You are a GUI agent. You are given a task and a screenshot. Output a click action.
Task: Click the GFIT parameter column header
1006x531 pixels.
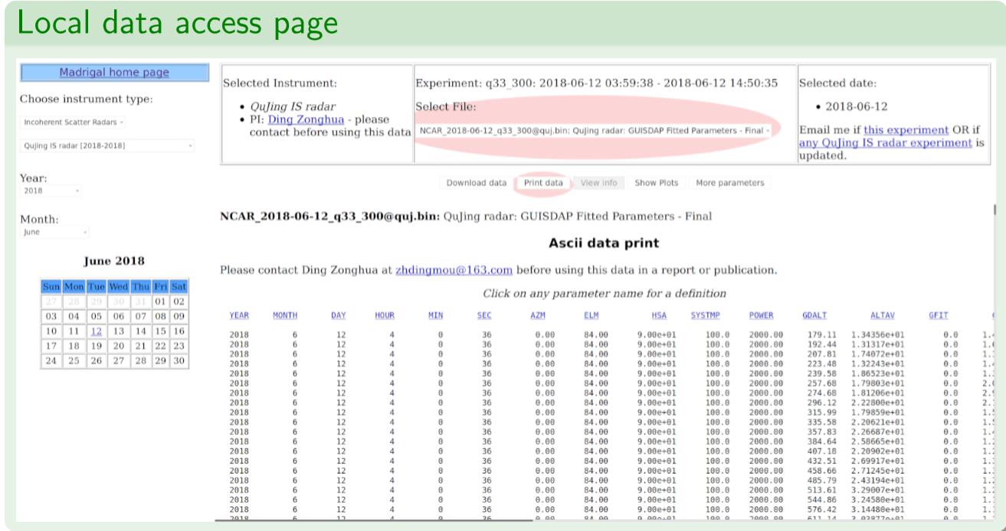point(938,315)
